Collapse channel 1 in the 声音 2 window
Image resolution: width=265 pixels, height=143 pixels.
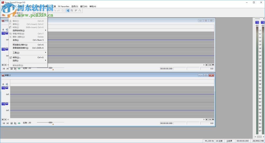point(7,88)
